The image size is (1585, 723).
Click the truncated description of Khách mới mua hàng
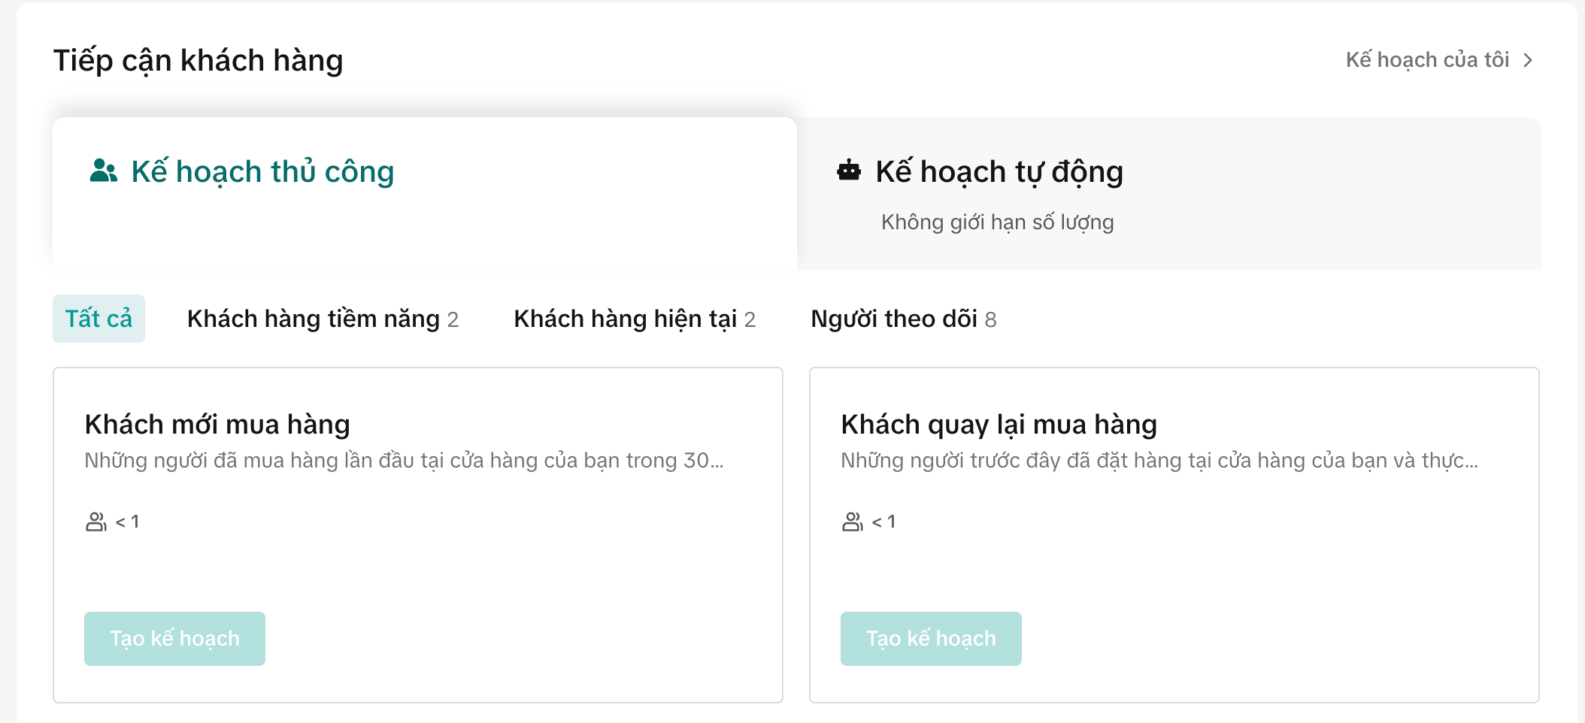404,460
